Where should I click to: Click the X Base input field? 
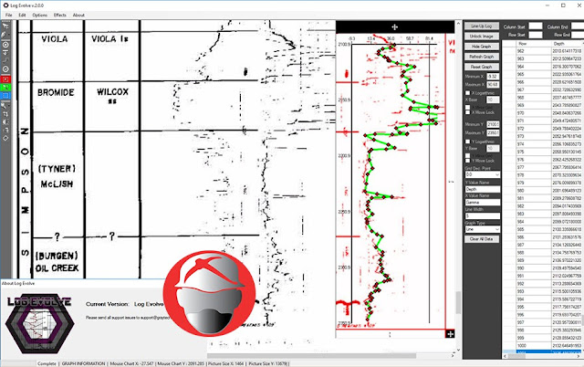(x=493, y=100)
